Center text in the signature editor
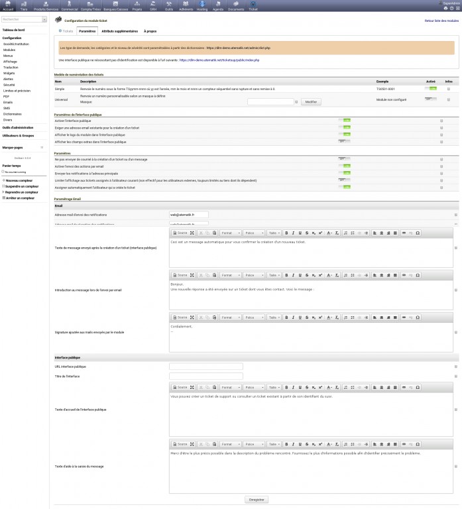The height and width of the screenshot is (509, 462). point(382,317)
